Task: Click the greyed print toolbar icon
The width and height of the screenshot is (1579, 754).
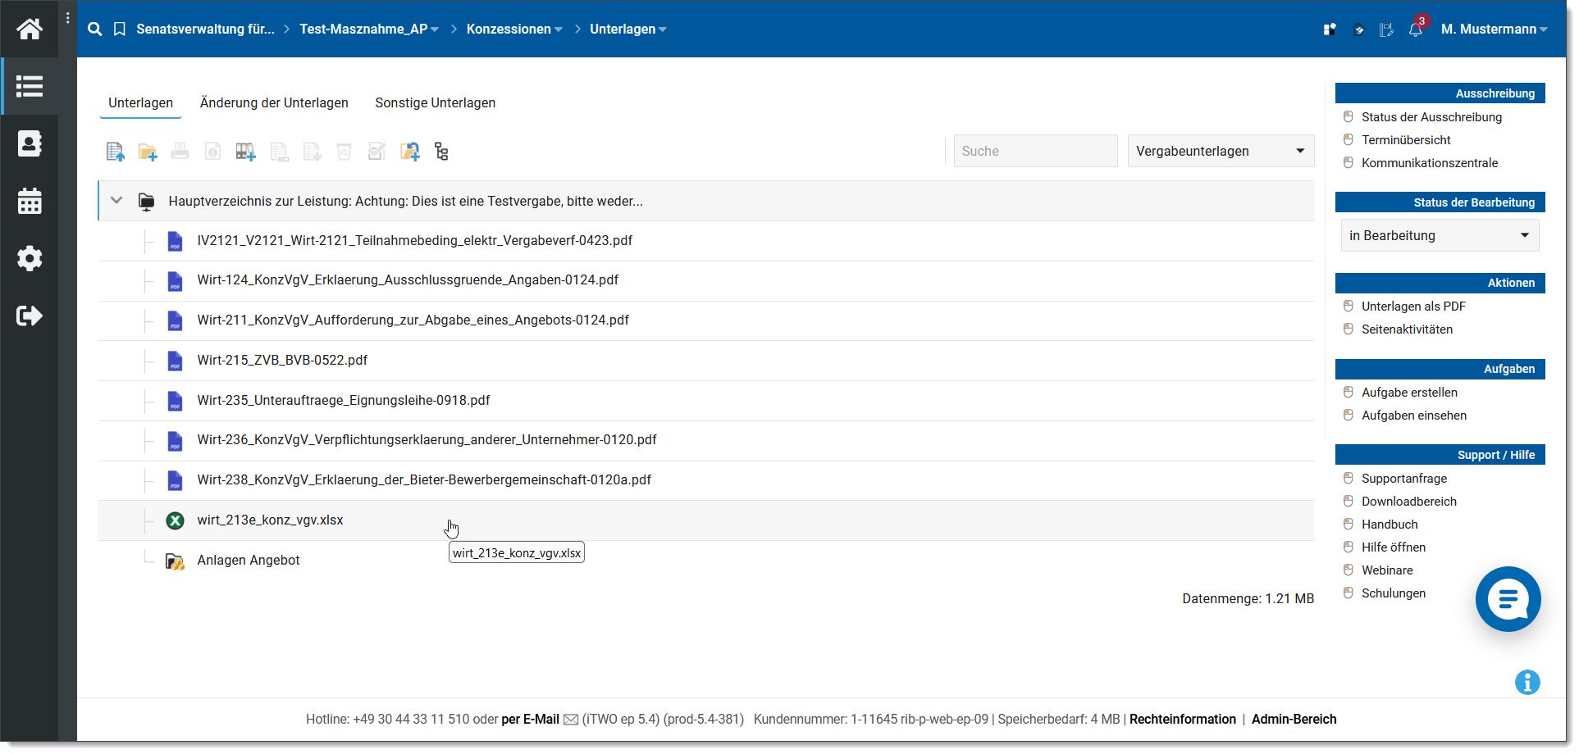Action: [x=180, y=152]
